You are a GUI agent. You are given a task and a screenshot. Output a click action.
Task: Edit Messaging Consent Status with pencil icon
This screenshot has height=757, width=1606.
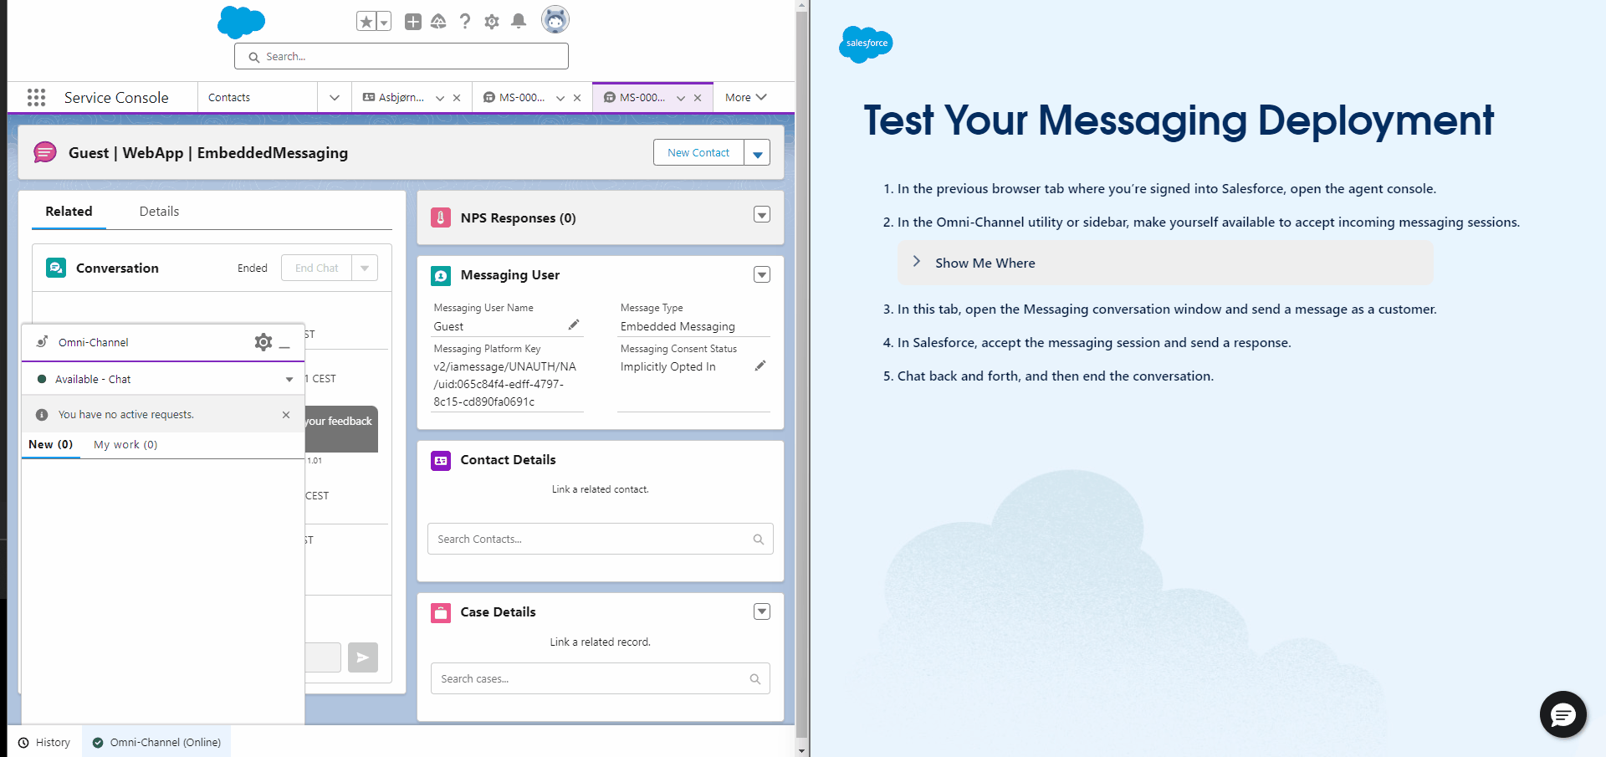(760, 365)
